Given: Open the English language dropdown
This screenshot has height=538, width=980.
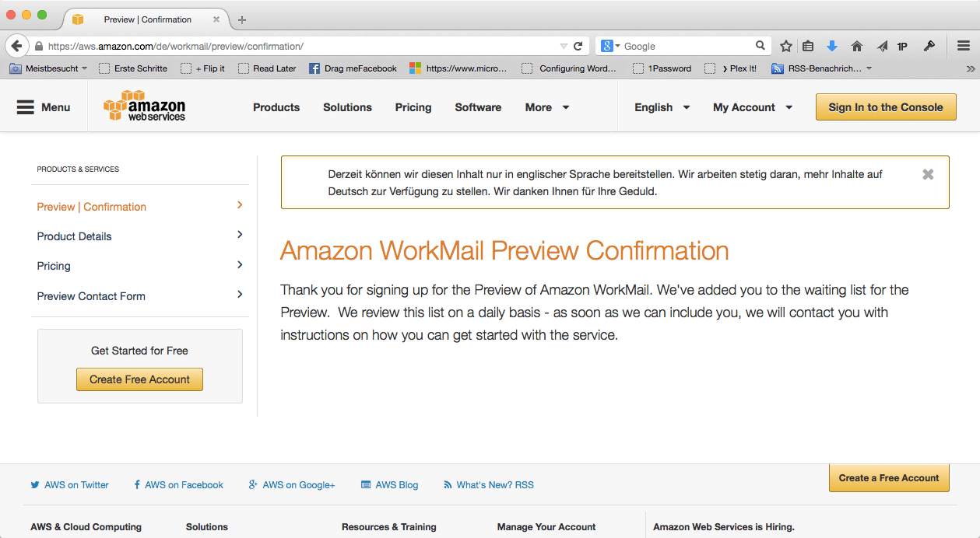Looking at the screenshot, I should (x=662, y=107).
